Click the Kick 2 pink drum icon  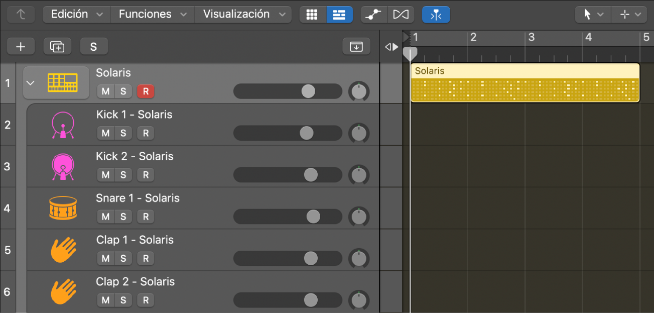[63, 166]
